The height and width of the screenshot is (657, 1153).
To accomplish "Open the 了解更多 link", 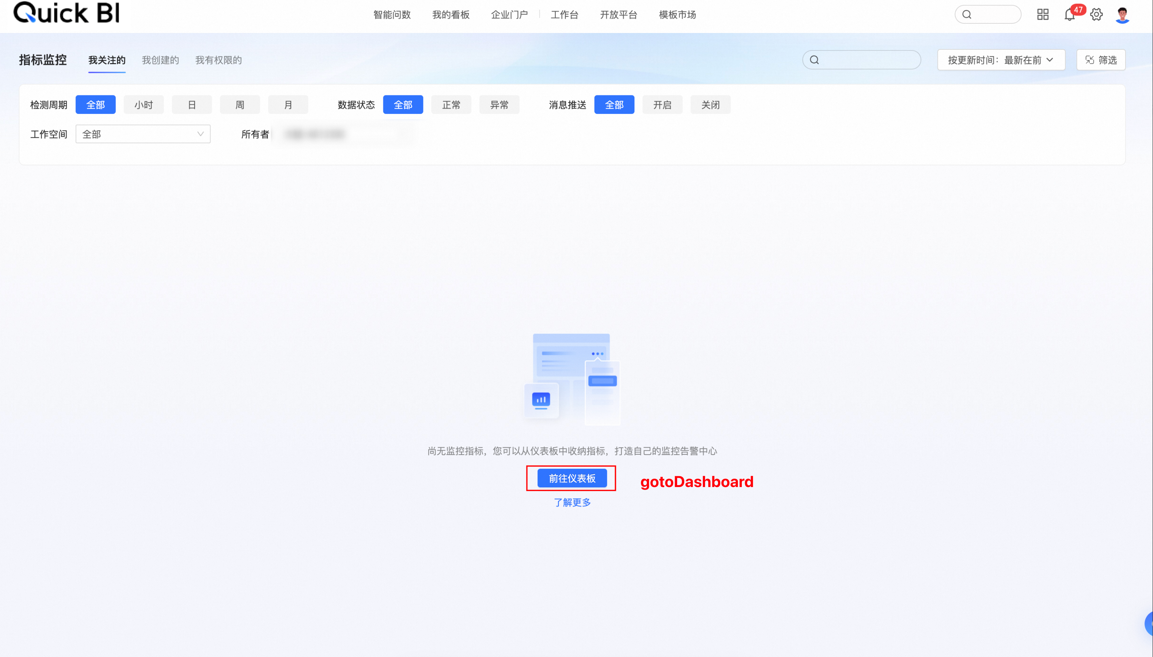I will [572, 502].
